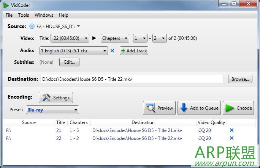Expand the Chapters range type dropdown
Viewport: 260px width, 168px height.
[x=115, y=38]
